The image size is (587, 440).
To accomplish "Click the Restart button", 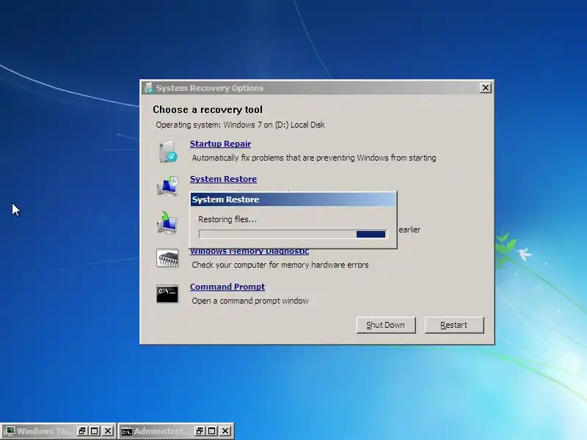I will pyautogui.click(x=453, y=325).
